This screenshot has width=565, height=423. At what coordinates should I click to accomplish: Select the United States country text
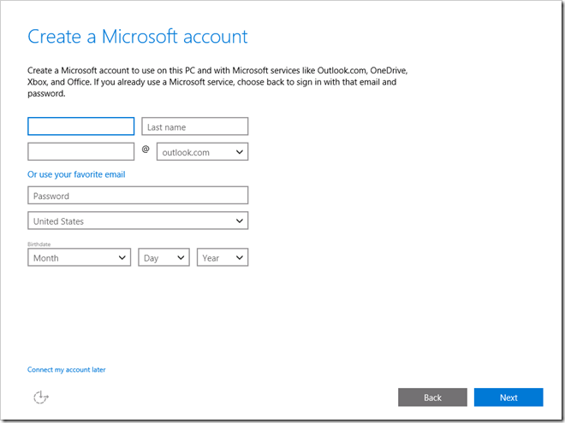[x=58, y=221]
